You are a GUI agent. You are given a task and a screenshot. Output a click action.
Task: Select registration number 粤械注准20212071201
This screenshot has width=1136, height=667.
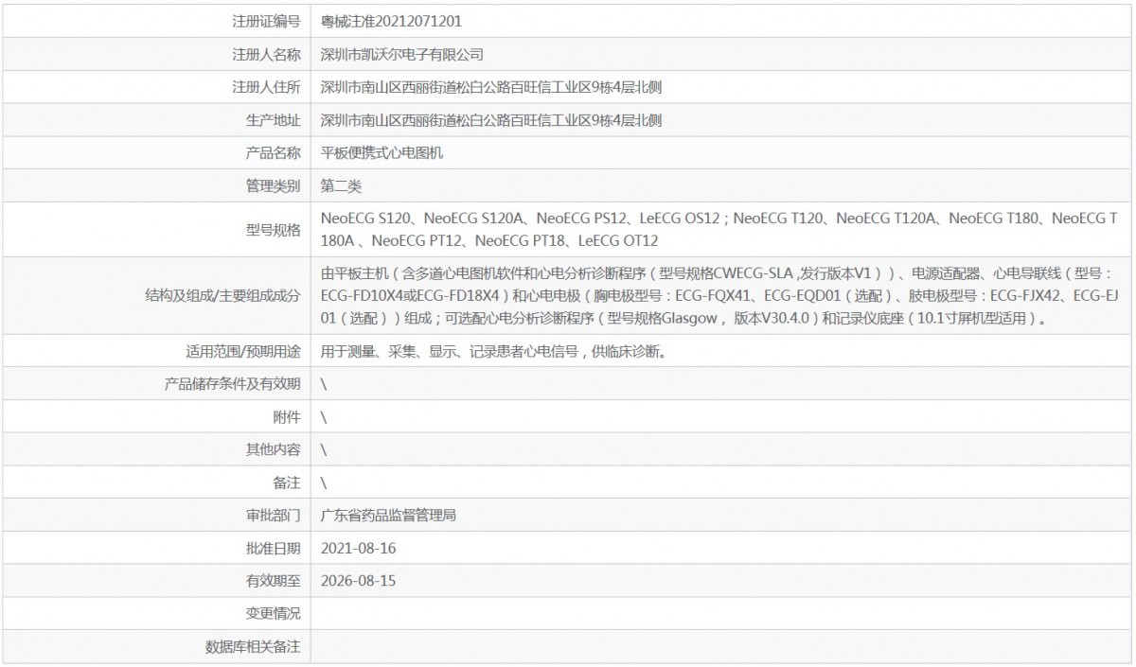coord(392,21)
